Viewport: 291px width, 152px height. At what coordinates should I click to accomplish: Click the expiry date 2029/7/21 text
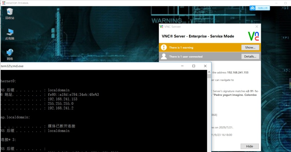226,127
